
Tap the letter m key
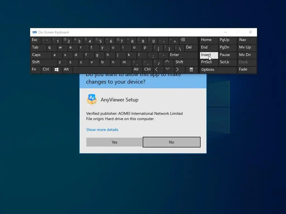point(126,62)
